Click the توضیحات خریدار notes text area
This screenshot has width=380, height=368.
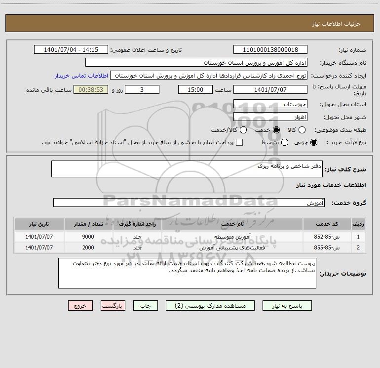point(187,273)
